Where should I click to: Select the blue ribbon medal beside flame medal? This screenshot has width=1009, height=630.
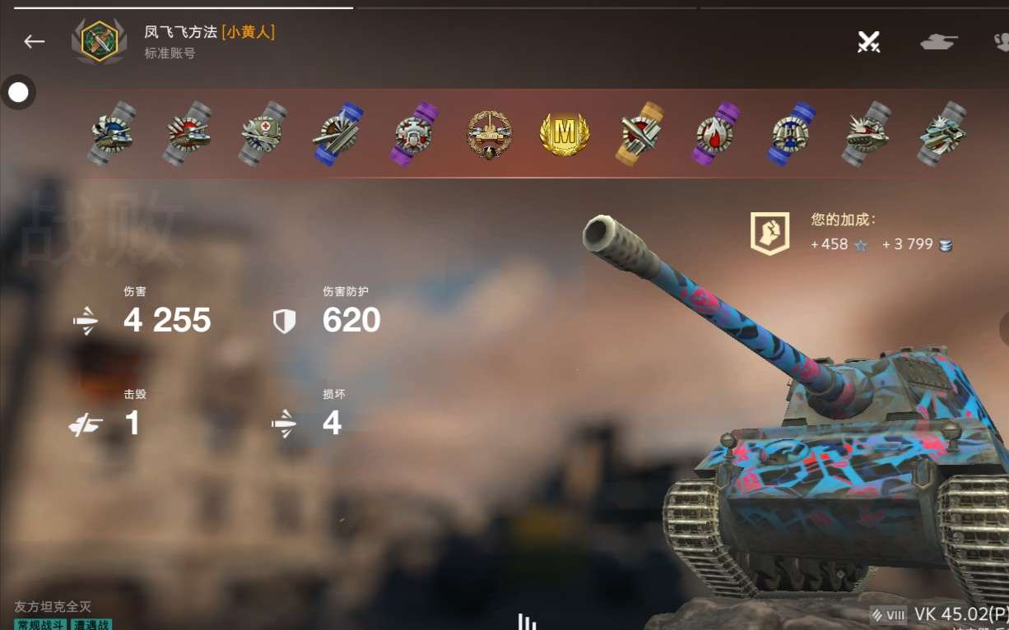792,133
